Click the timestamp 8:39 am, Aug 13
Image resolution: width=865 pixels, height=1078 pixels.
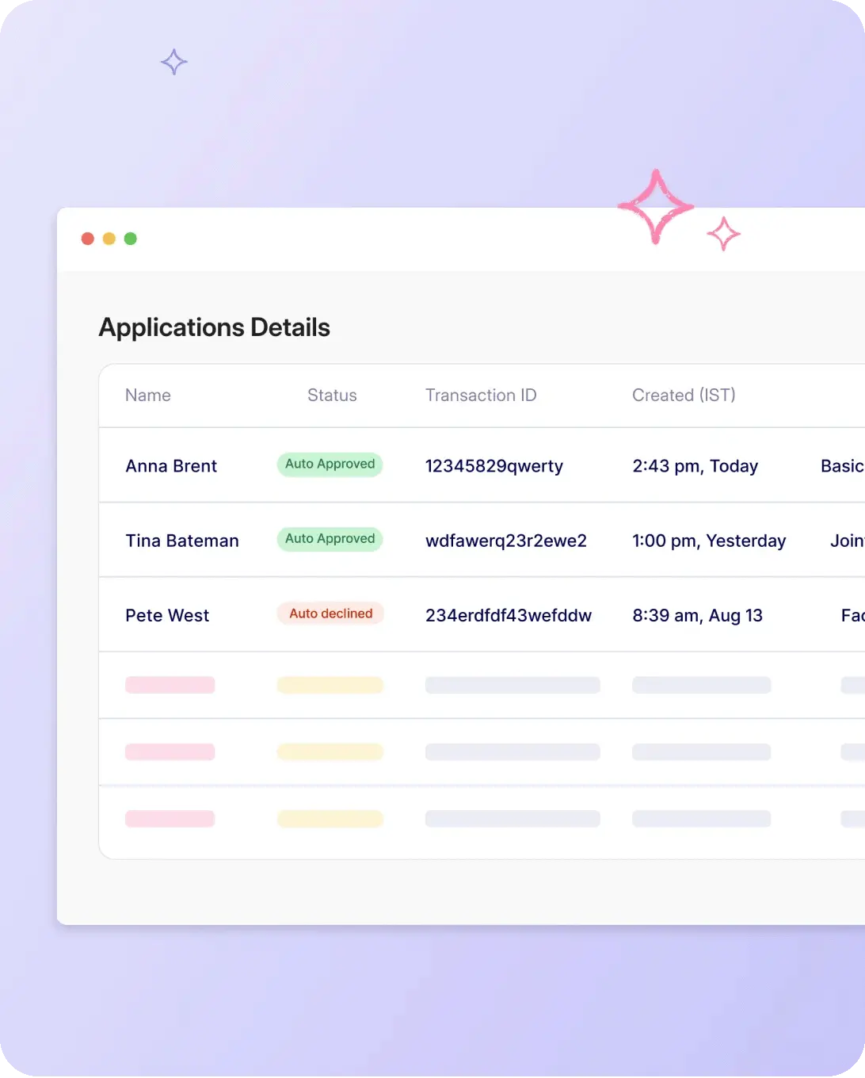click(x=698, y=615)
